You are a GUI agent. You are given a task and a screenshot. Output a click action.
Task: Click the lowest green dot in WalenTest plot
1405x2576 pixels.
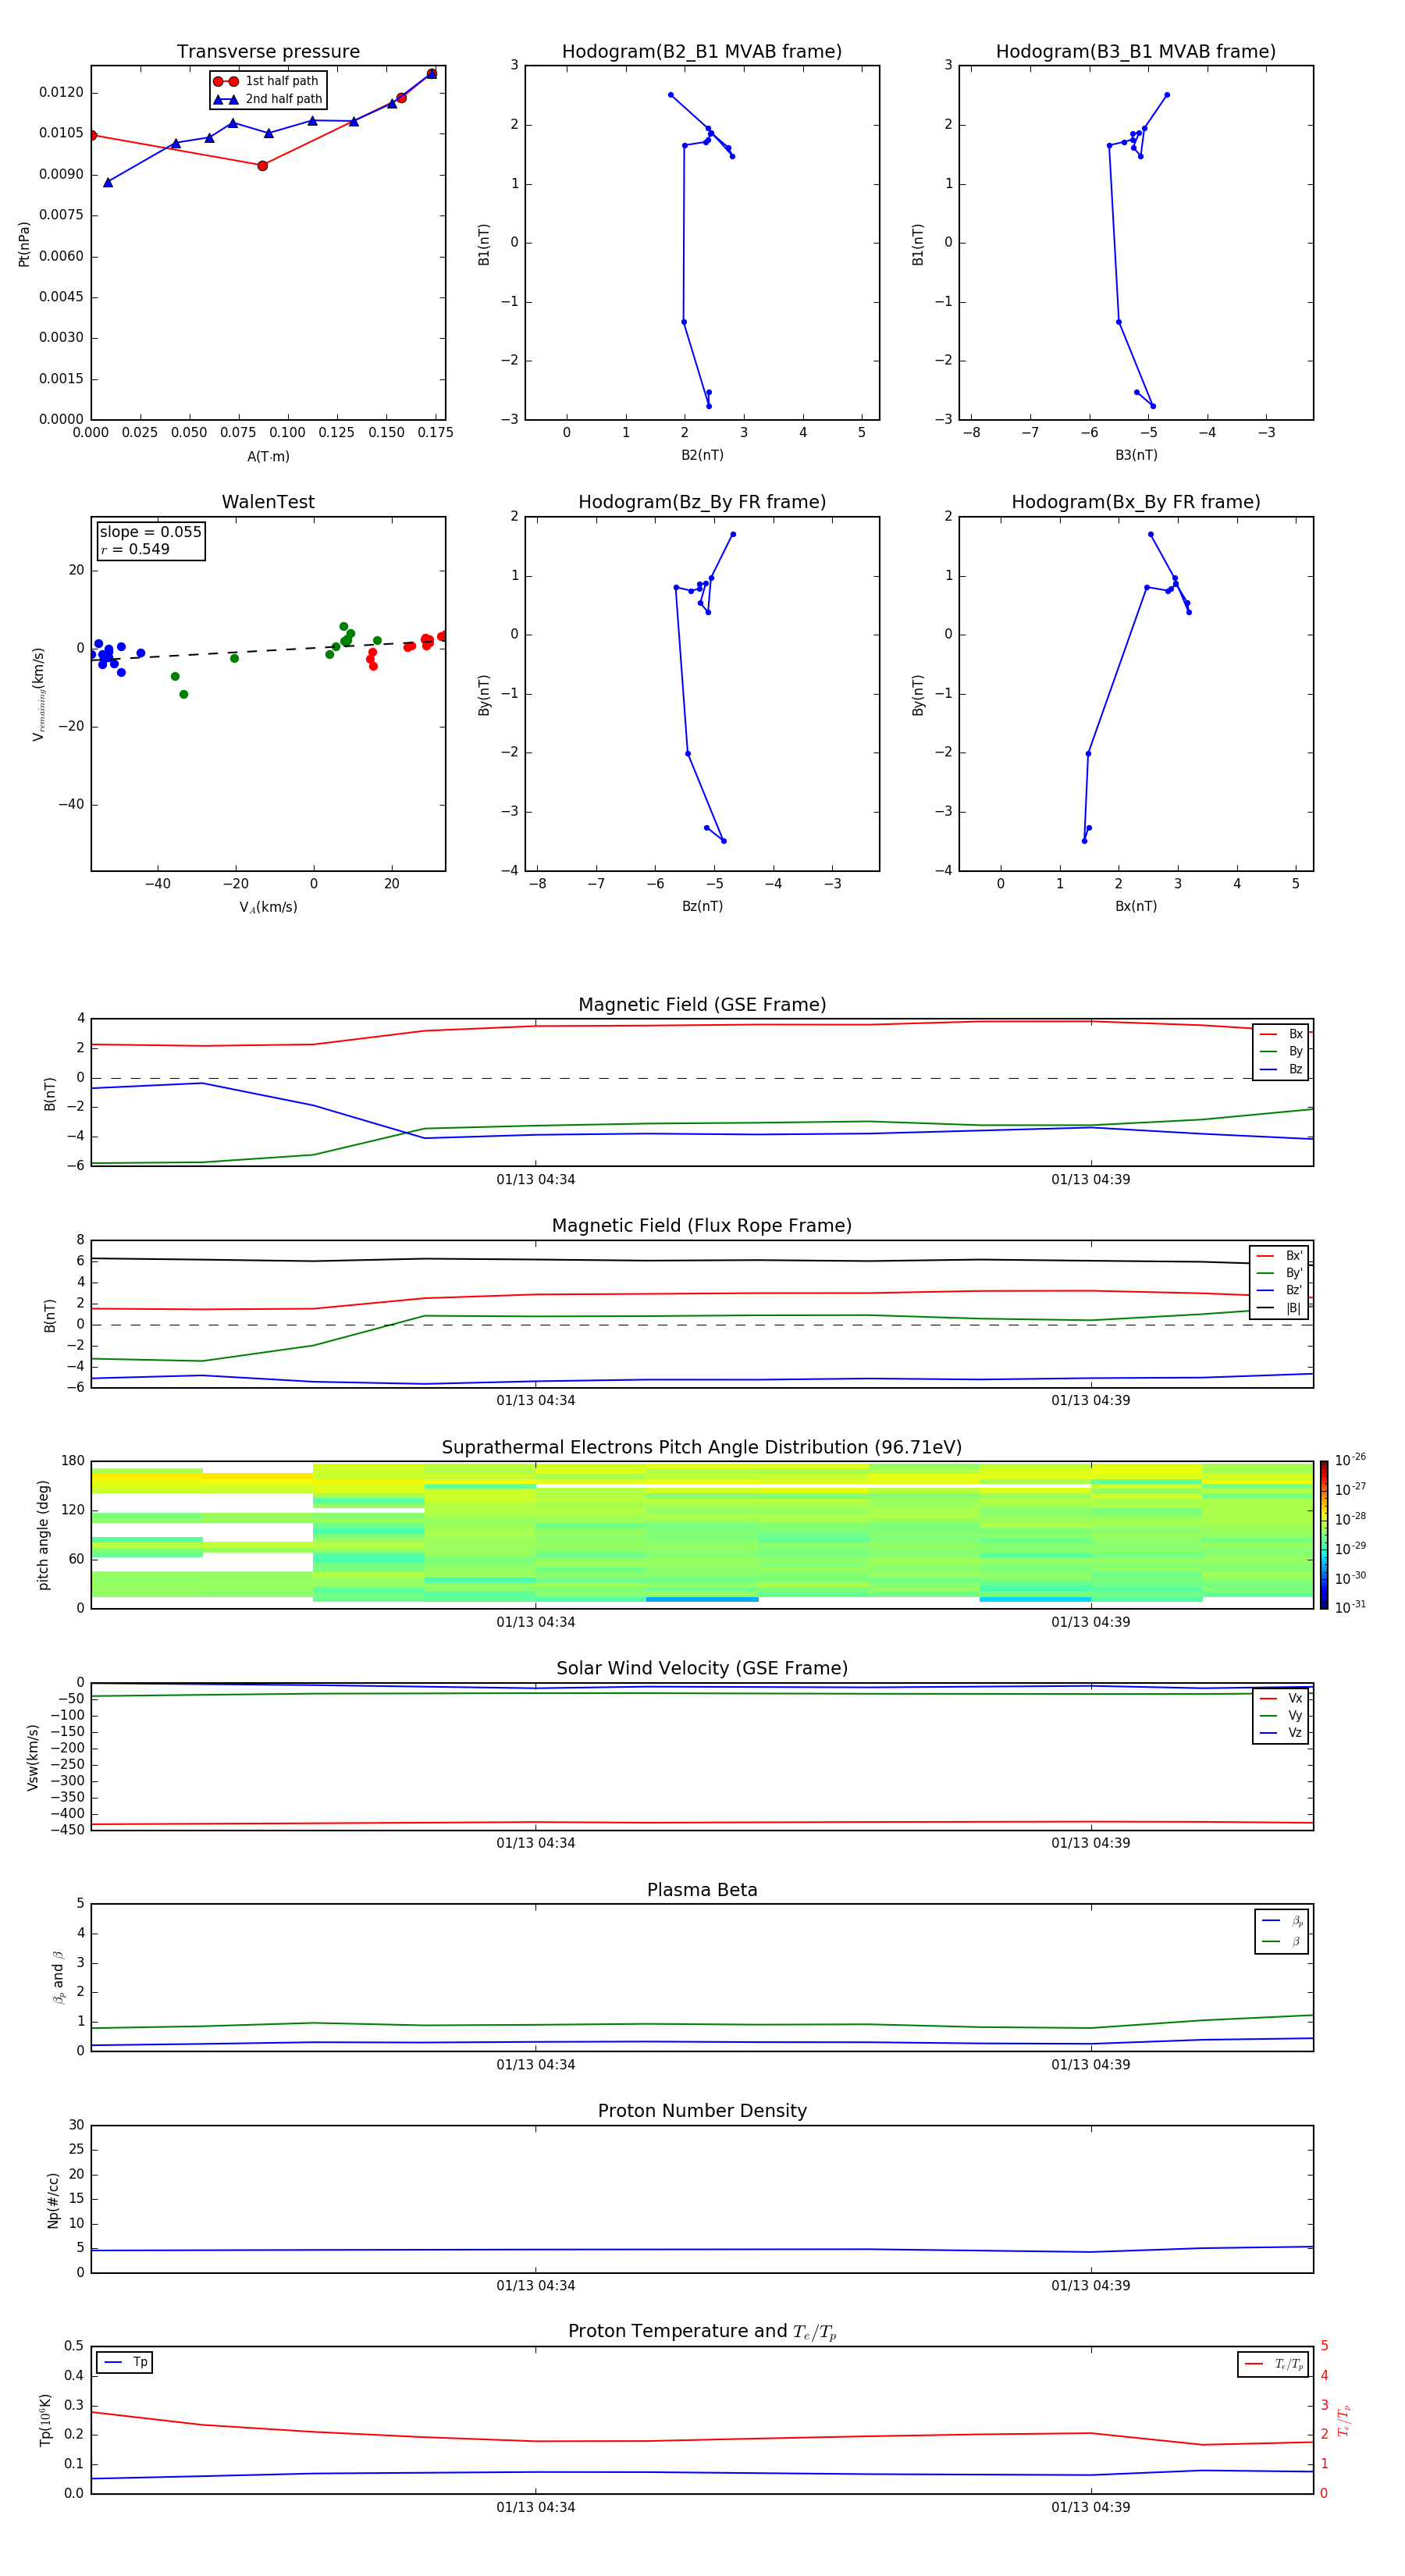tap(184, 694)
